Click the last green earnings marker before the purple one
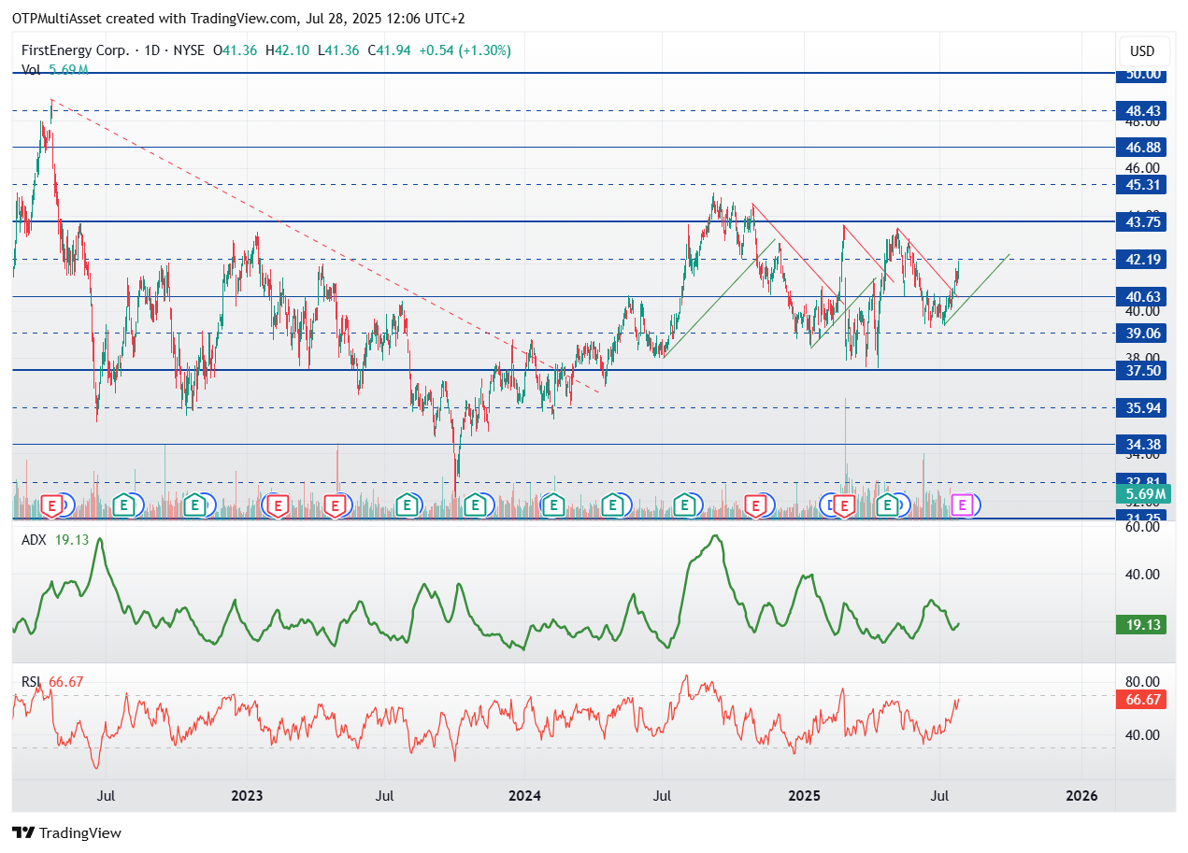 [888, 505]
